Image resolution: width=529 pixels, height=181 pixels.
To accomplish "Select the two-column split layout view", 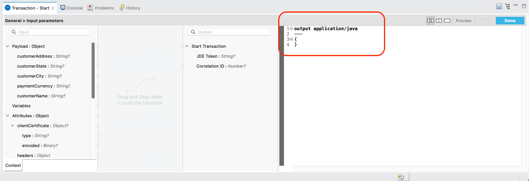I will click(x=439, y=21).
